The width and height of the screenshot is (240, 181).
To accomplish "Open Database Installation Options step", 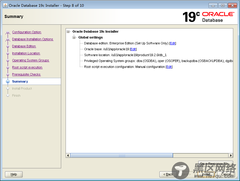I will tap(33, 39).
